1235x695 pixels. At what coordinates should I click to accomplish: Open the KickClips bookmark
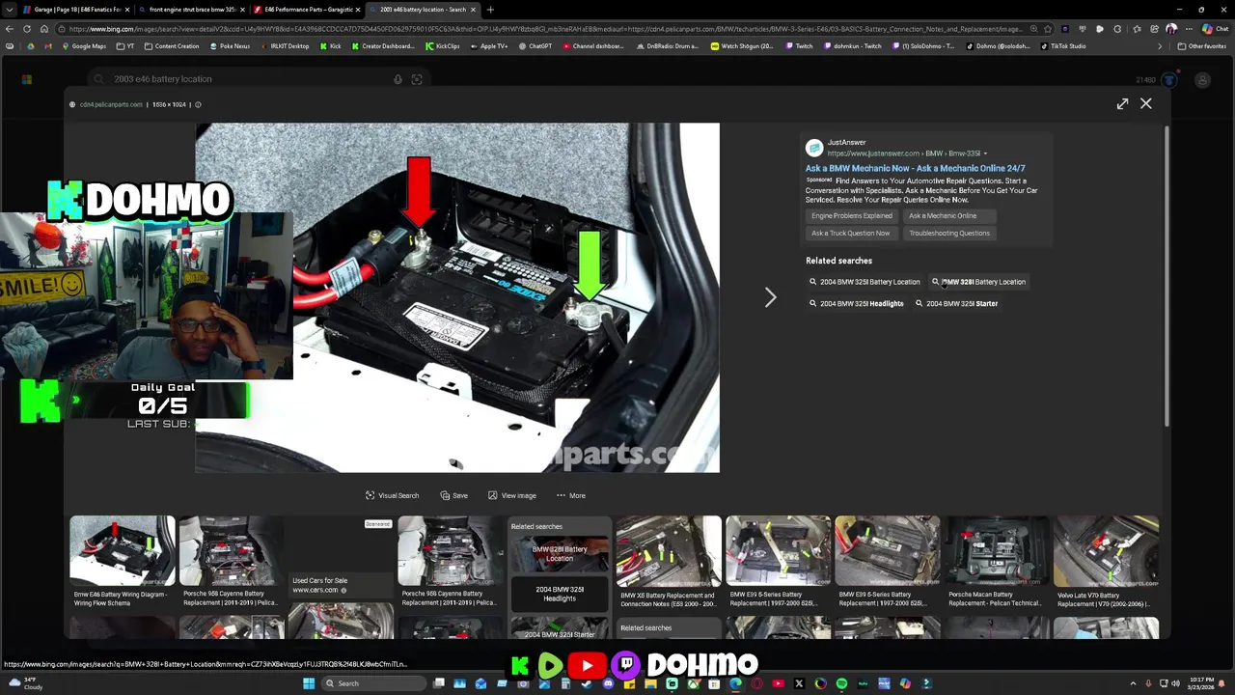(443, 46)
